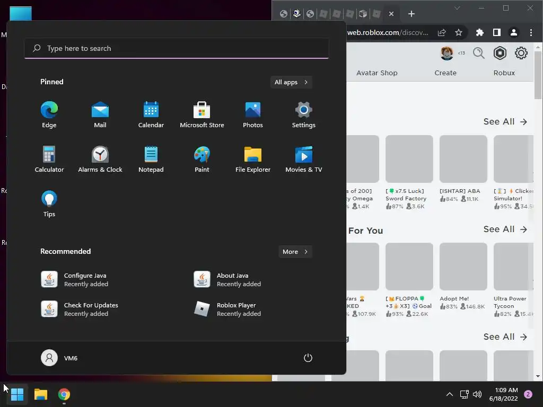Image resolution: width=543 pixels, height=407 pixels.
Task: Open the Calculator app
Action: point(49,159)
